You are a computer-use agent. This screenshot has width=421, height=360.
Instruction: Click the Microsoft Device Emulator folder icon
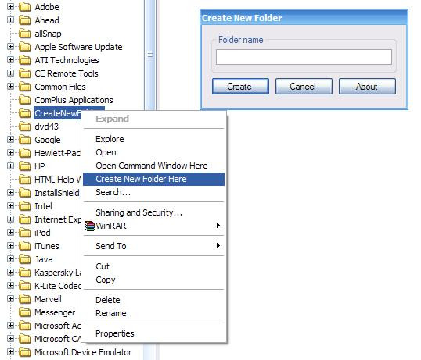click(x=25, y=352)
